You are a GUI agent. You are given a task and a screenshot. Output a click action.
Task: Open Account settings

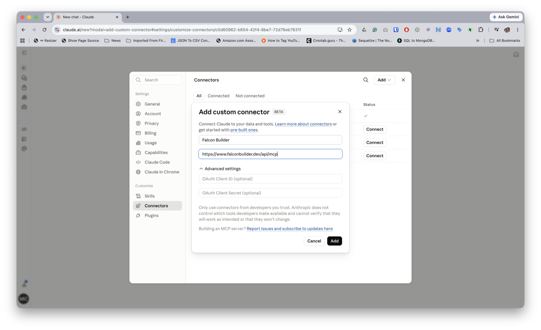click(x=157, y=114)
